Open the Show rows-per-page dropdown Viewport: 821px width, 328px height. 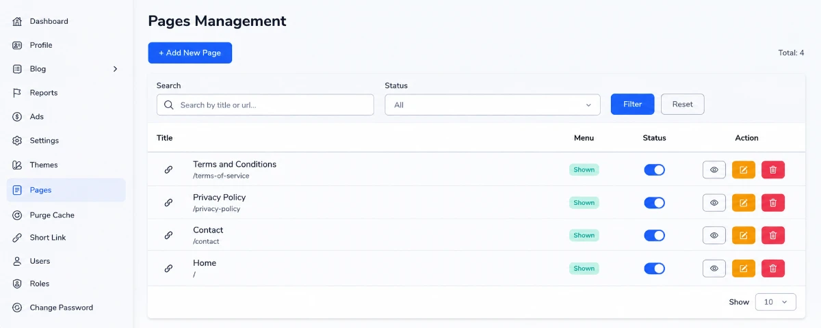pos(776,302)
